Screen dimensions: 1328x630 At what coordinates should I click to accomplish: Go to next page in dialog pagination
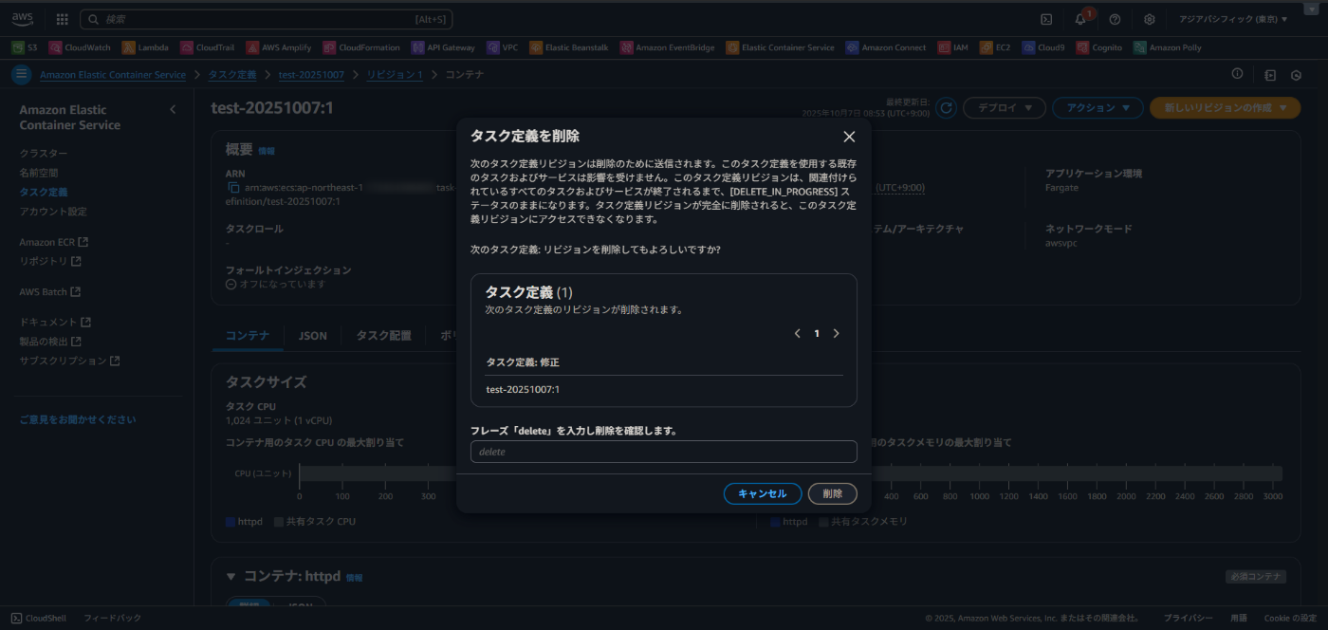(x=836, y=333)
